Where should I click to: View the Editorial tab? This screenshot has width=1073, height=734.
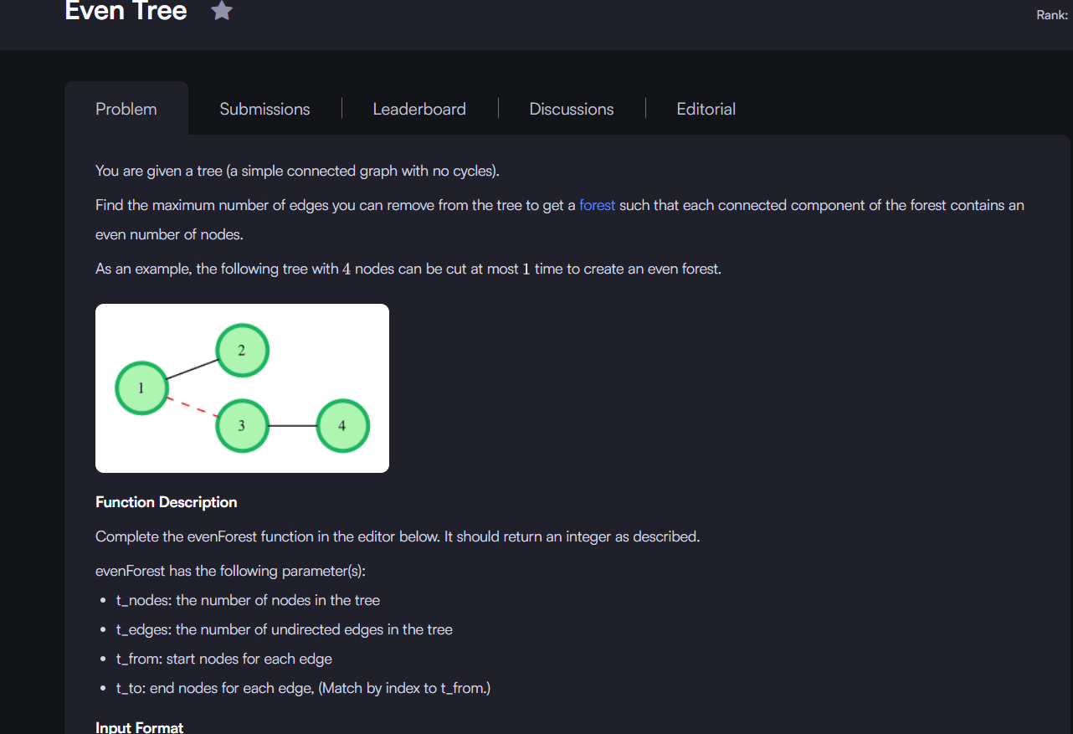point(706,109)
